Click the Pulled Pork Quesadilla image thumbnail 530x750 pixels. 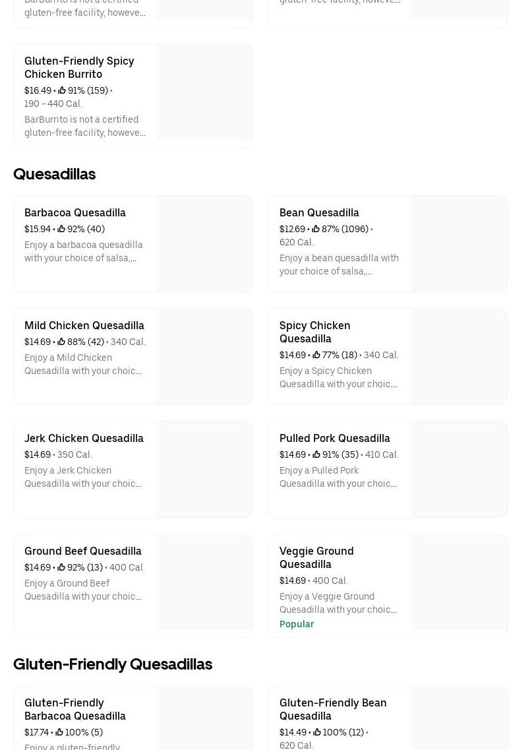(459, 470)
